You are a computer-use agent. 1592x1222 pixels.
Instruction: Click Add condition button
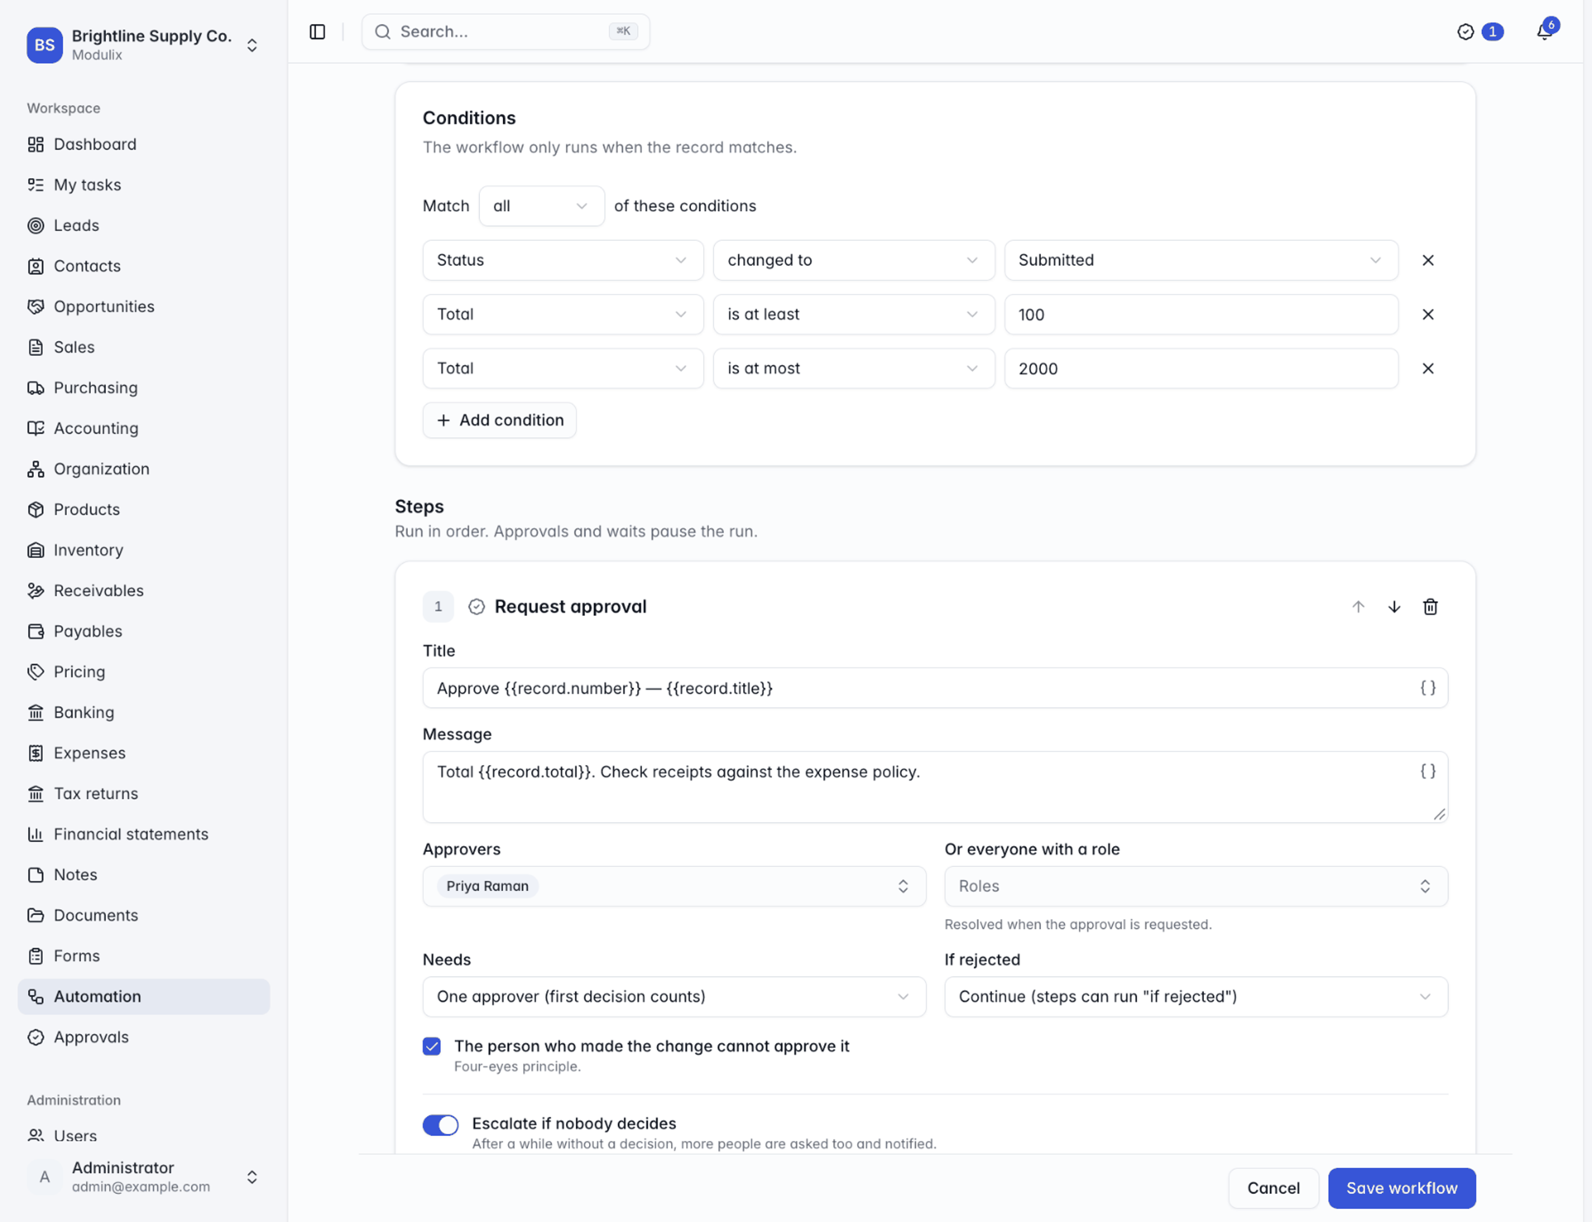(500, 420)
